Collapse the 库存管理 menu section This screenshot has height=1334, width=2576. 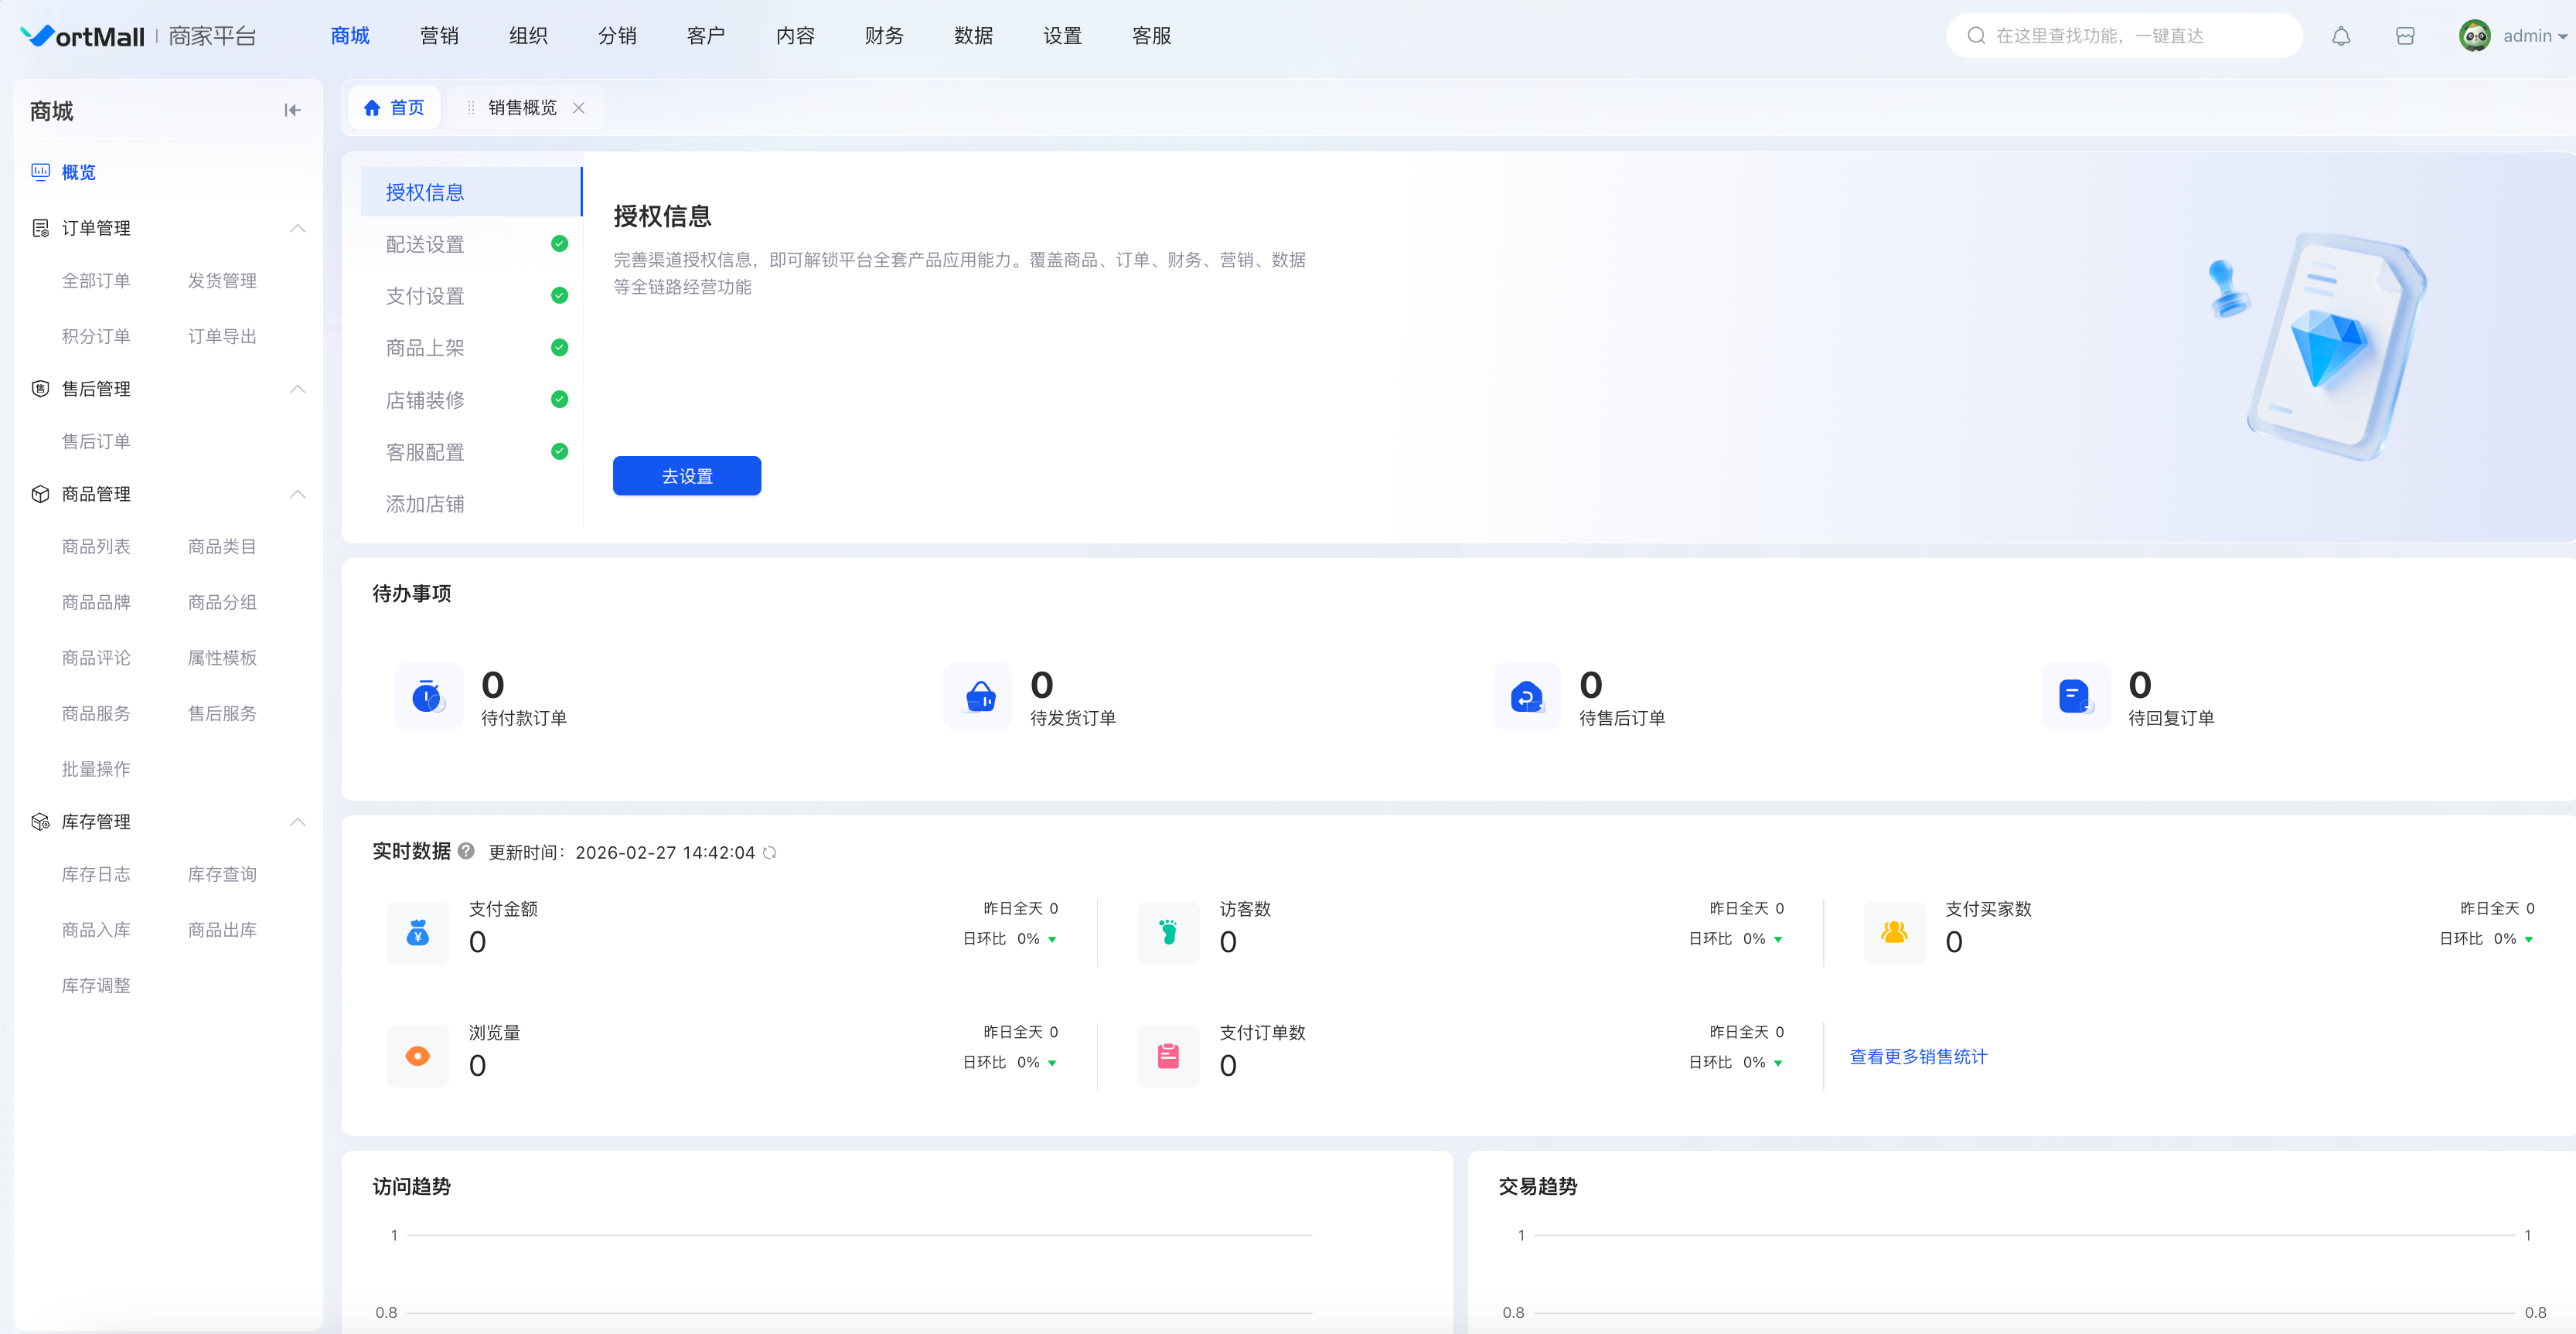click(x=297, y=822)
